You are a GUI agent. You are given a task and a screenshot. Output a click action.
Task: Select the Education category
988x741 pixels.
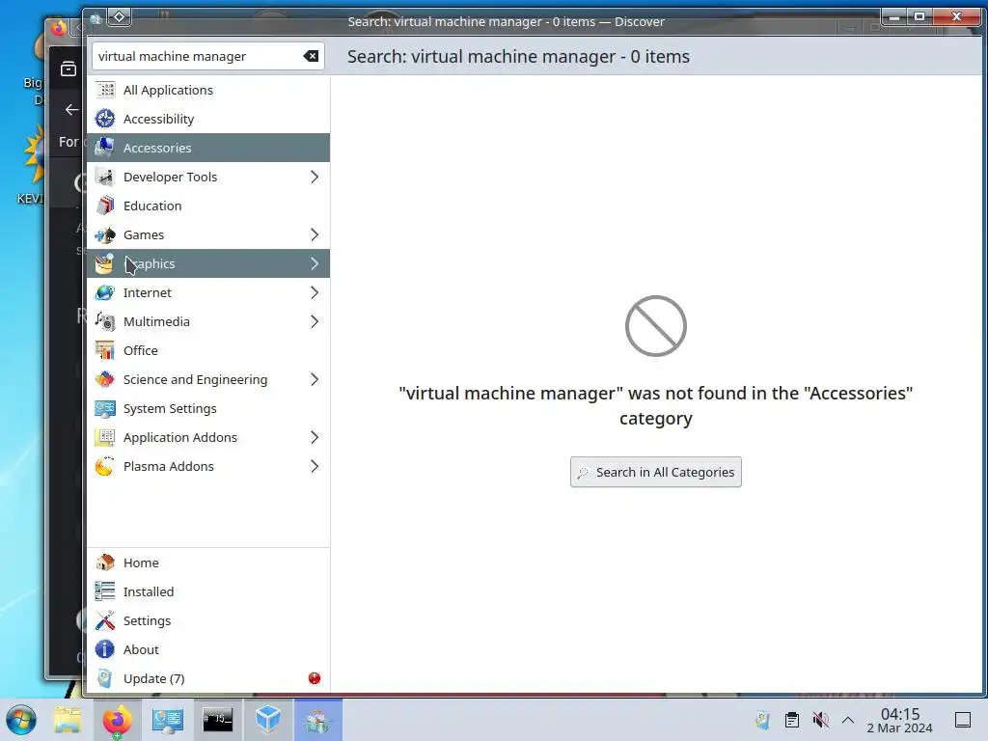[x=208, y=206]
